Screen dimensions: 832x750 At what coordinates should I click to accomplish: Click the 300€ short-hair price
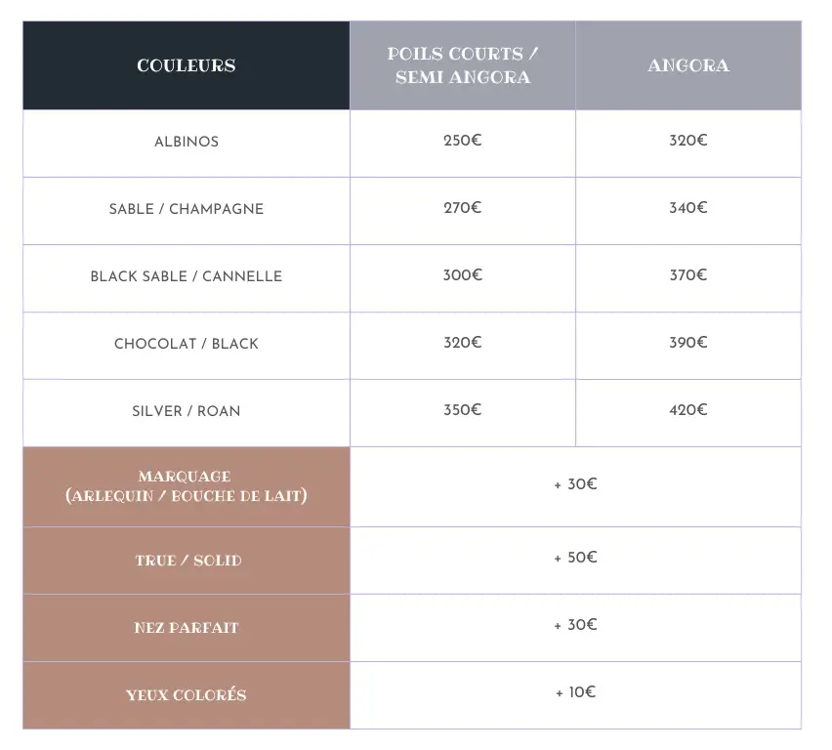[x=463, y=275]
